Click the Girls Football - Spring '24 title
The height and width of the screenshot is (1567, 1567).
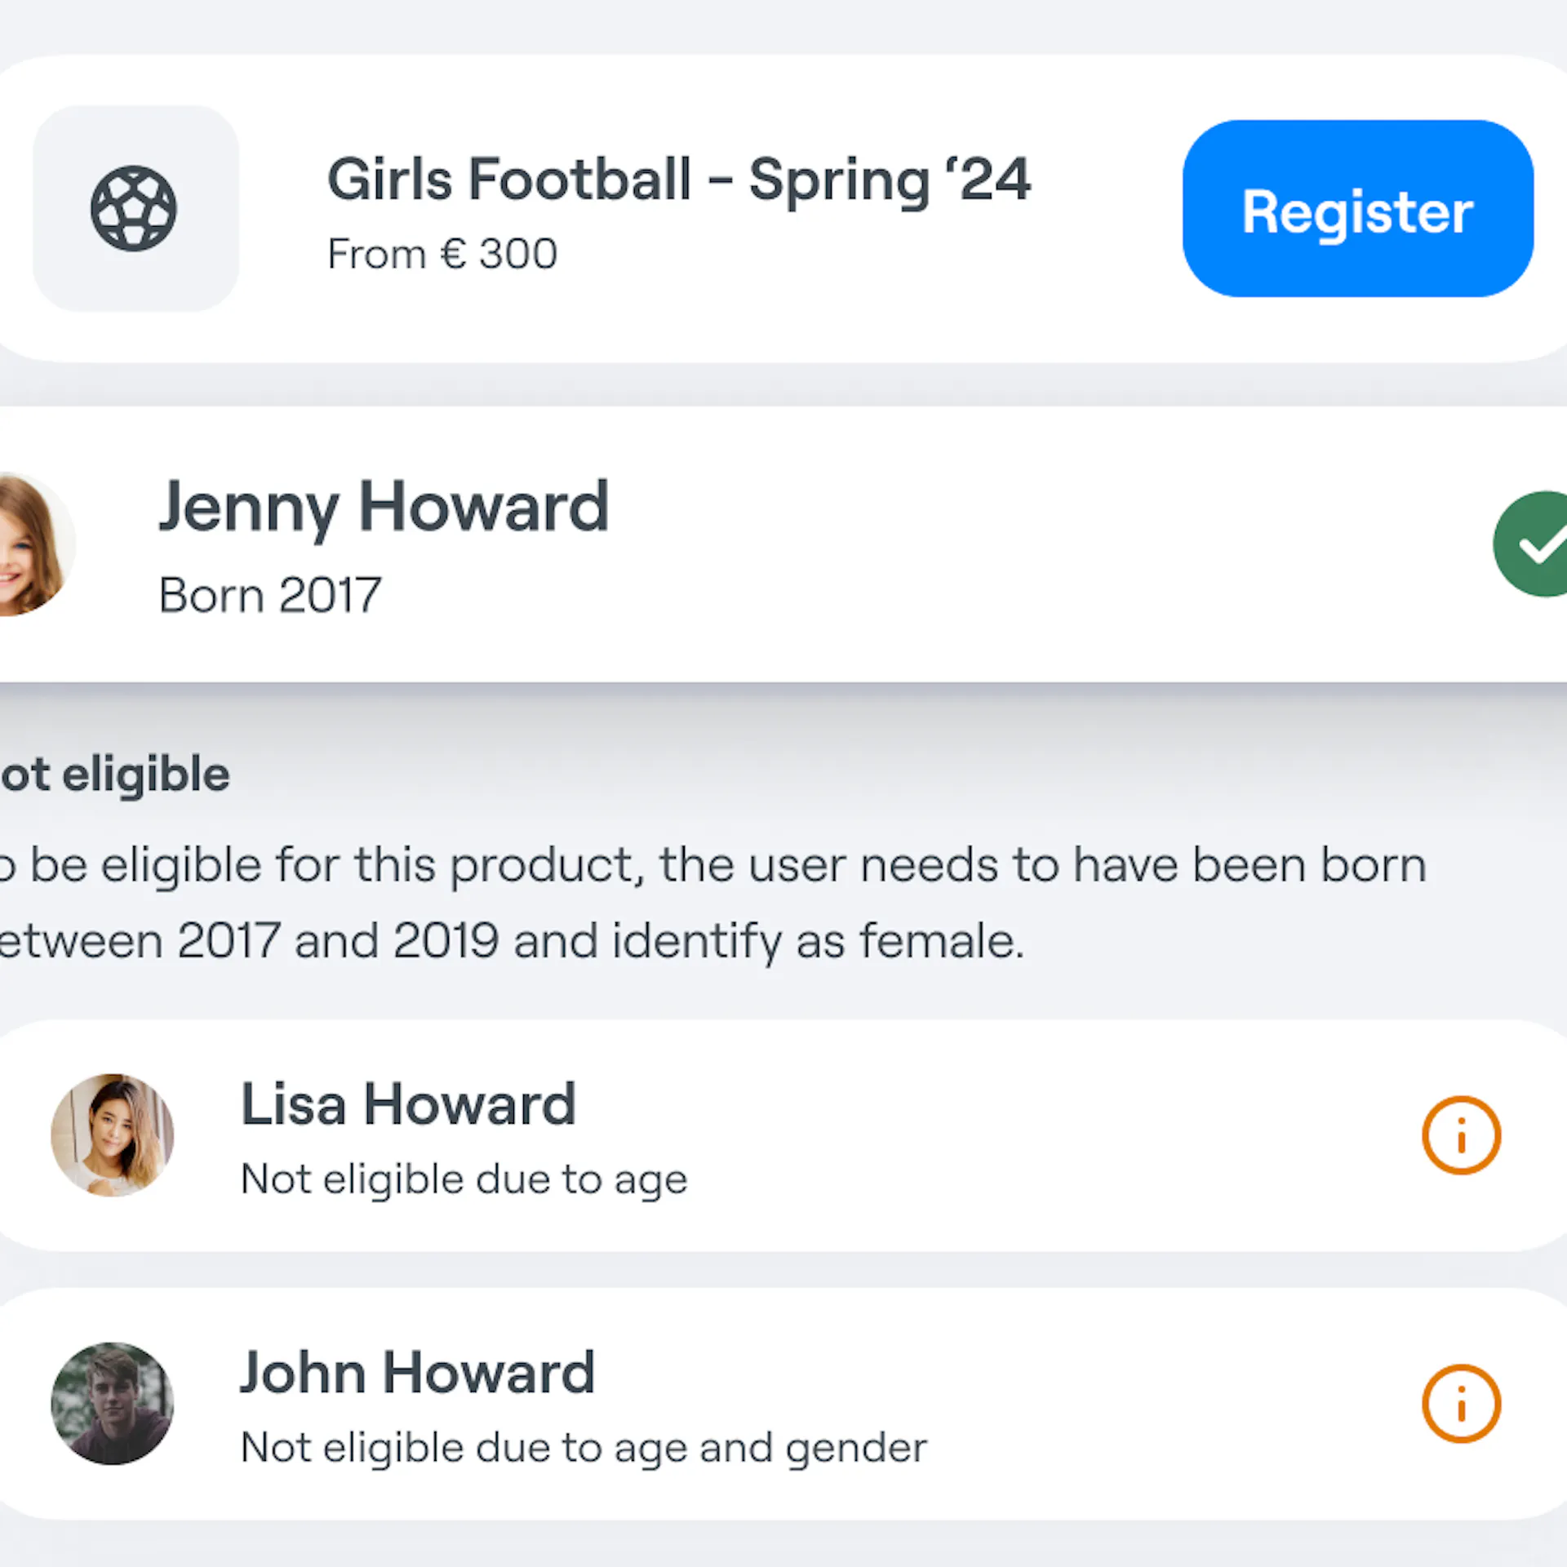[x=678, y=180]
